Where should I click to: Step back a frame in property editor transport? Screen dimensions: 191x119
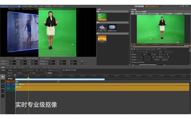[x=140, y=49]
